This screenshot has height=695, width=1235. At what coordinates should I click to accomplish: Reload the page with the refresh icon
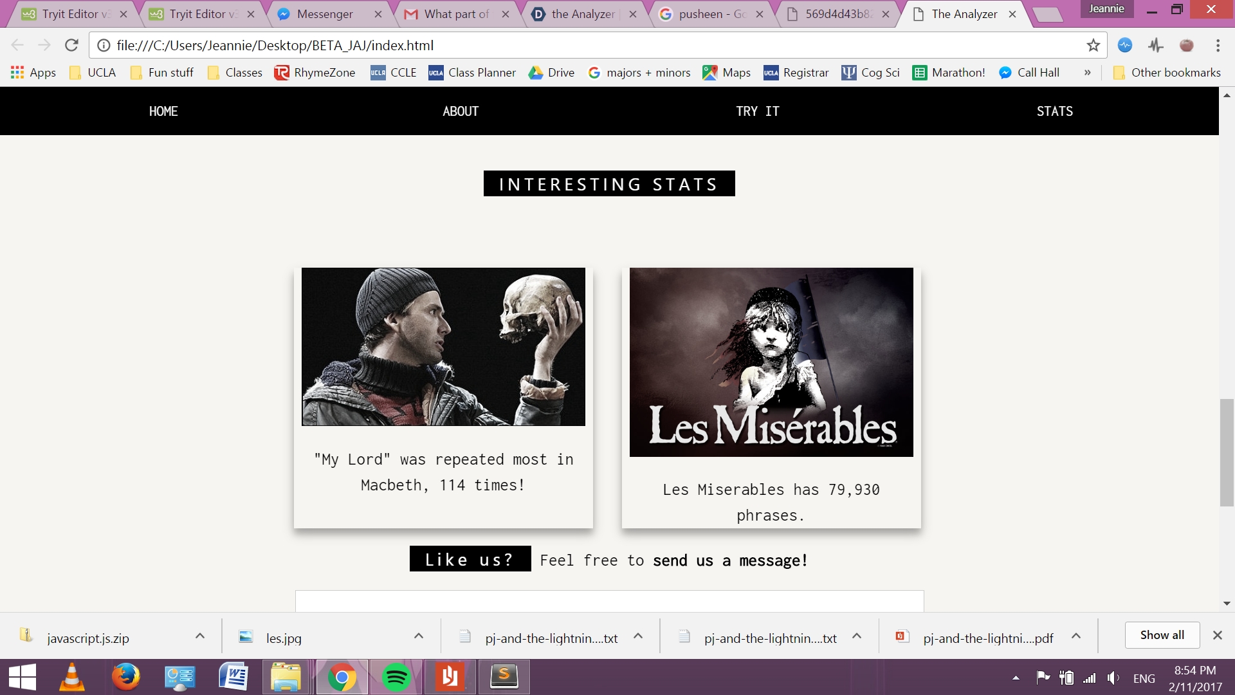[x=71, y=45]
